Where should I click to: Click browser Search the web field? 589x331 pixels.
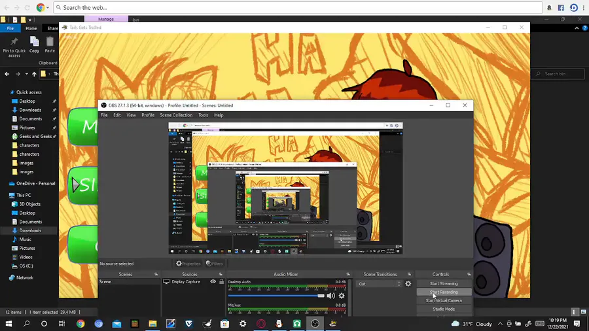click(x=298, y=7)
